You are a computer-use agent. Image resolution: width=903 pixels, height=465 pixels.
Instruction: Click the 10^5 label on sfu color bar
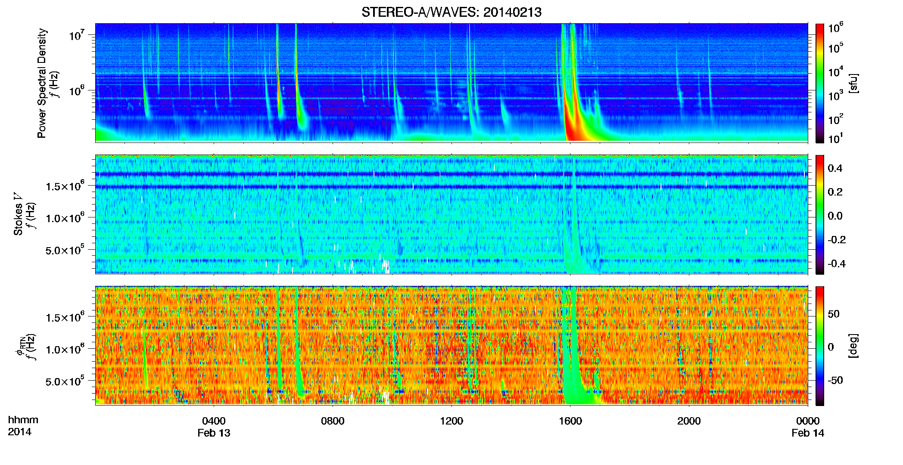point(836,47)
